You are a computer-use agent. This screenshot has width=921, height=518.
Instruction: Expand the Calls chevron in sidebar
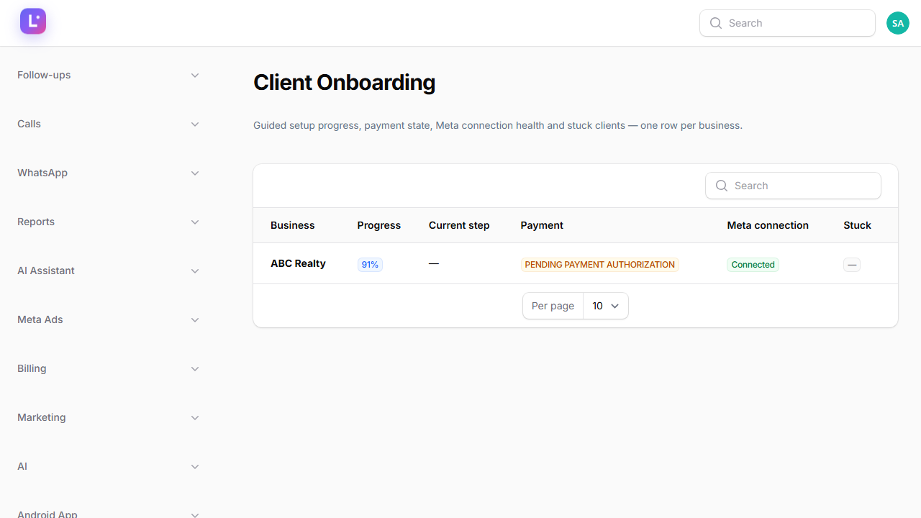195,124
